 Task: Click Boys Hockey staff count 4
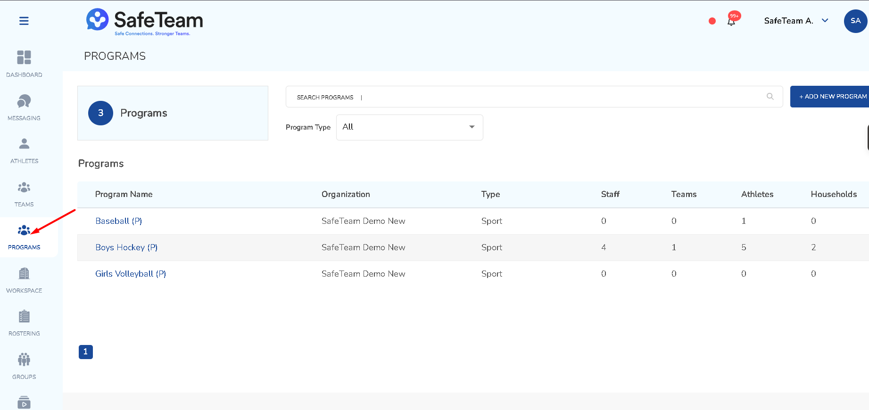[604, 247]
